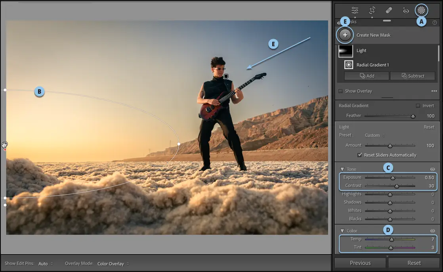Click the Contrast value 30
Image resolution: width=443 pixels, height=272 pixels.
[x=431, y=186]
